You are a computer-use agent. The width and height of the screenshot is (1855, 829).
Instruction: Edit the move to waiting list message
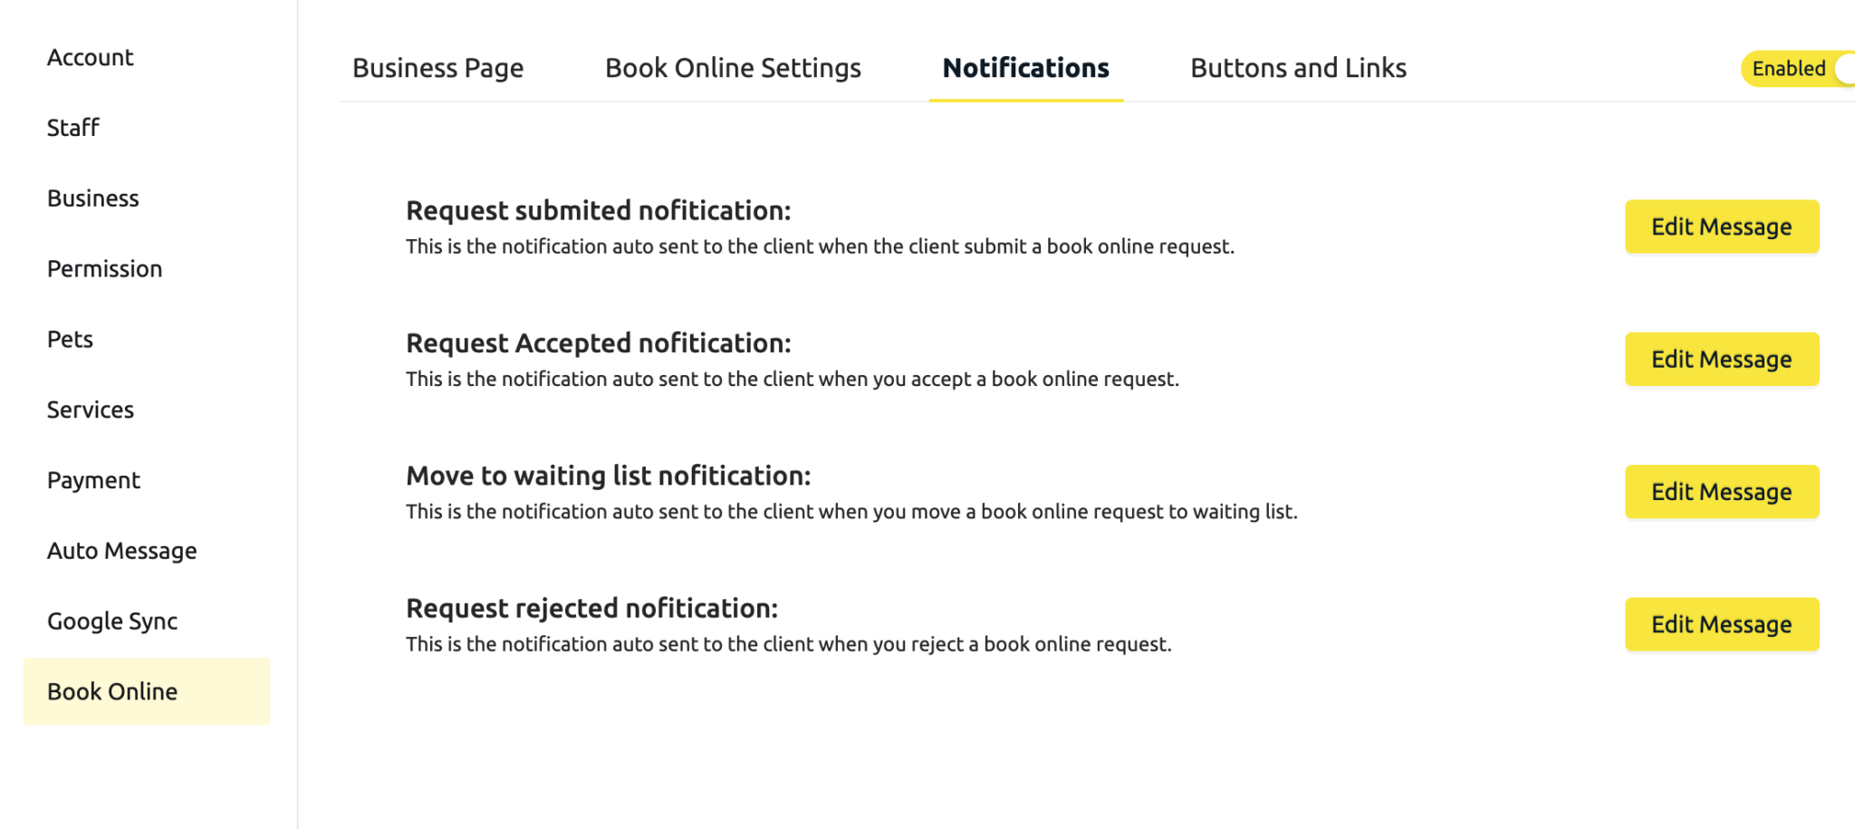point(1722,491)
